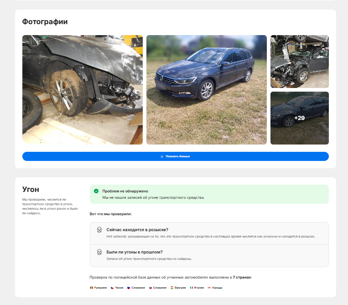The width and height of the screenshot is (348, 305).
Task: Click the down arrow in the "Показать больше" button
Action: pyautogui.click(x=162, y=156)
